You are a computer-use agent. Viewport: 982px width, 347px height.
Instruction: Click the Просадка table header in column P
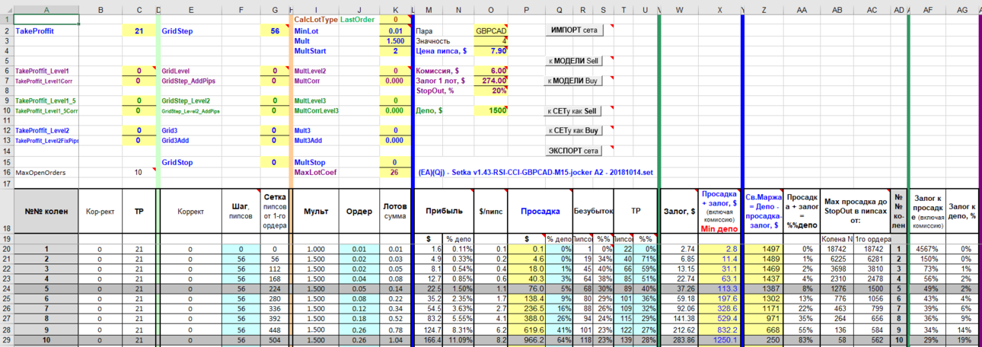(540, 211)
